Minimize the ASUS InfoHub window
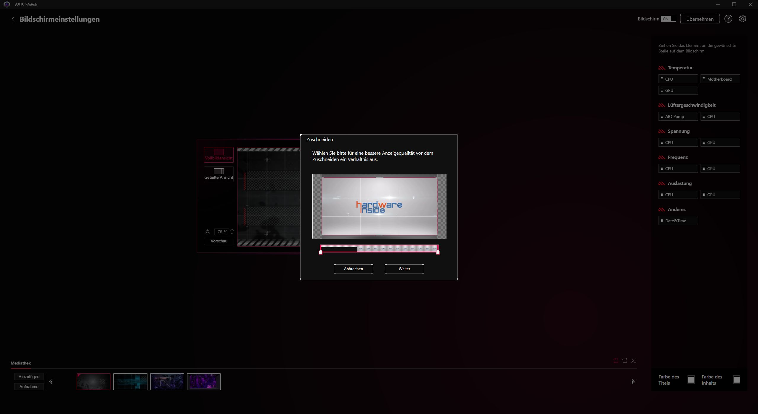 click(x=718, y=4)
